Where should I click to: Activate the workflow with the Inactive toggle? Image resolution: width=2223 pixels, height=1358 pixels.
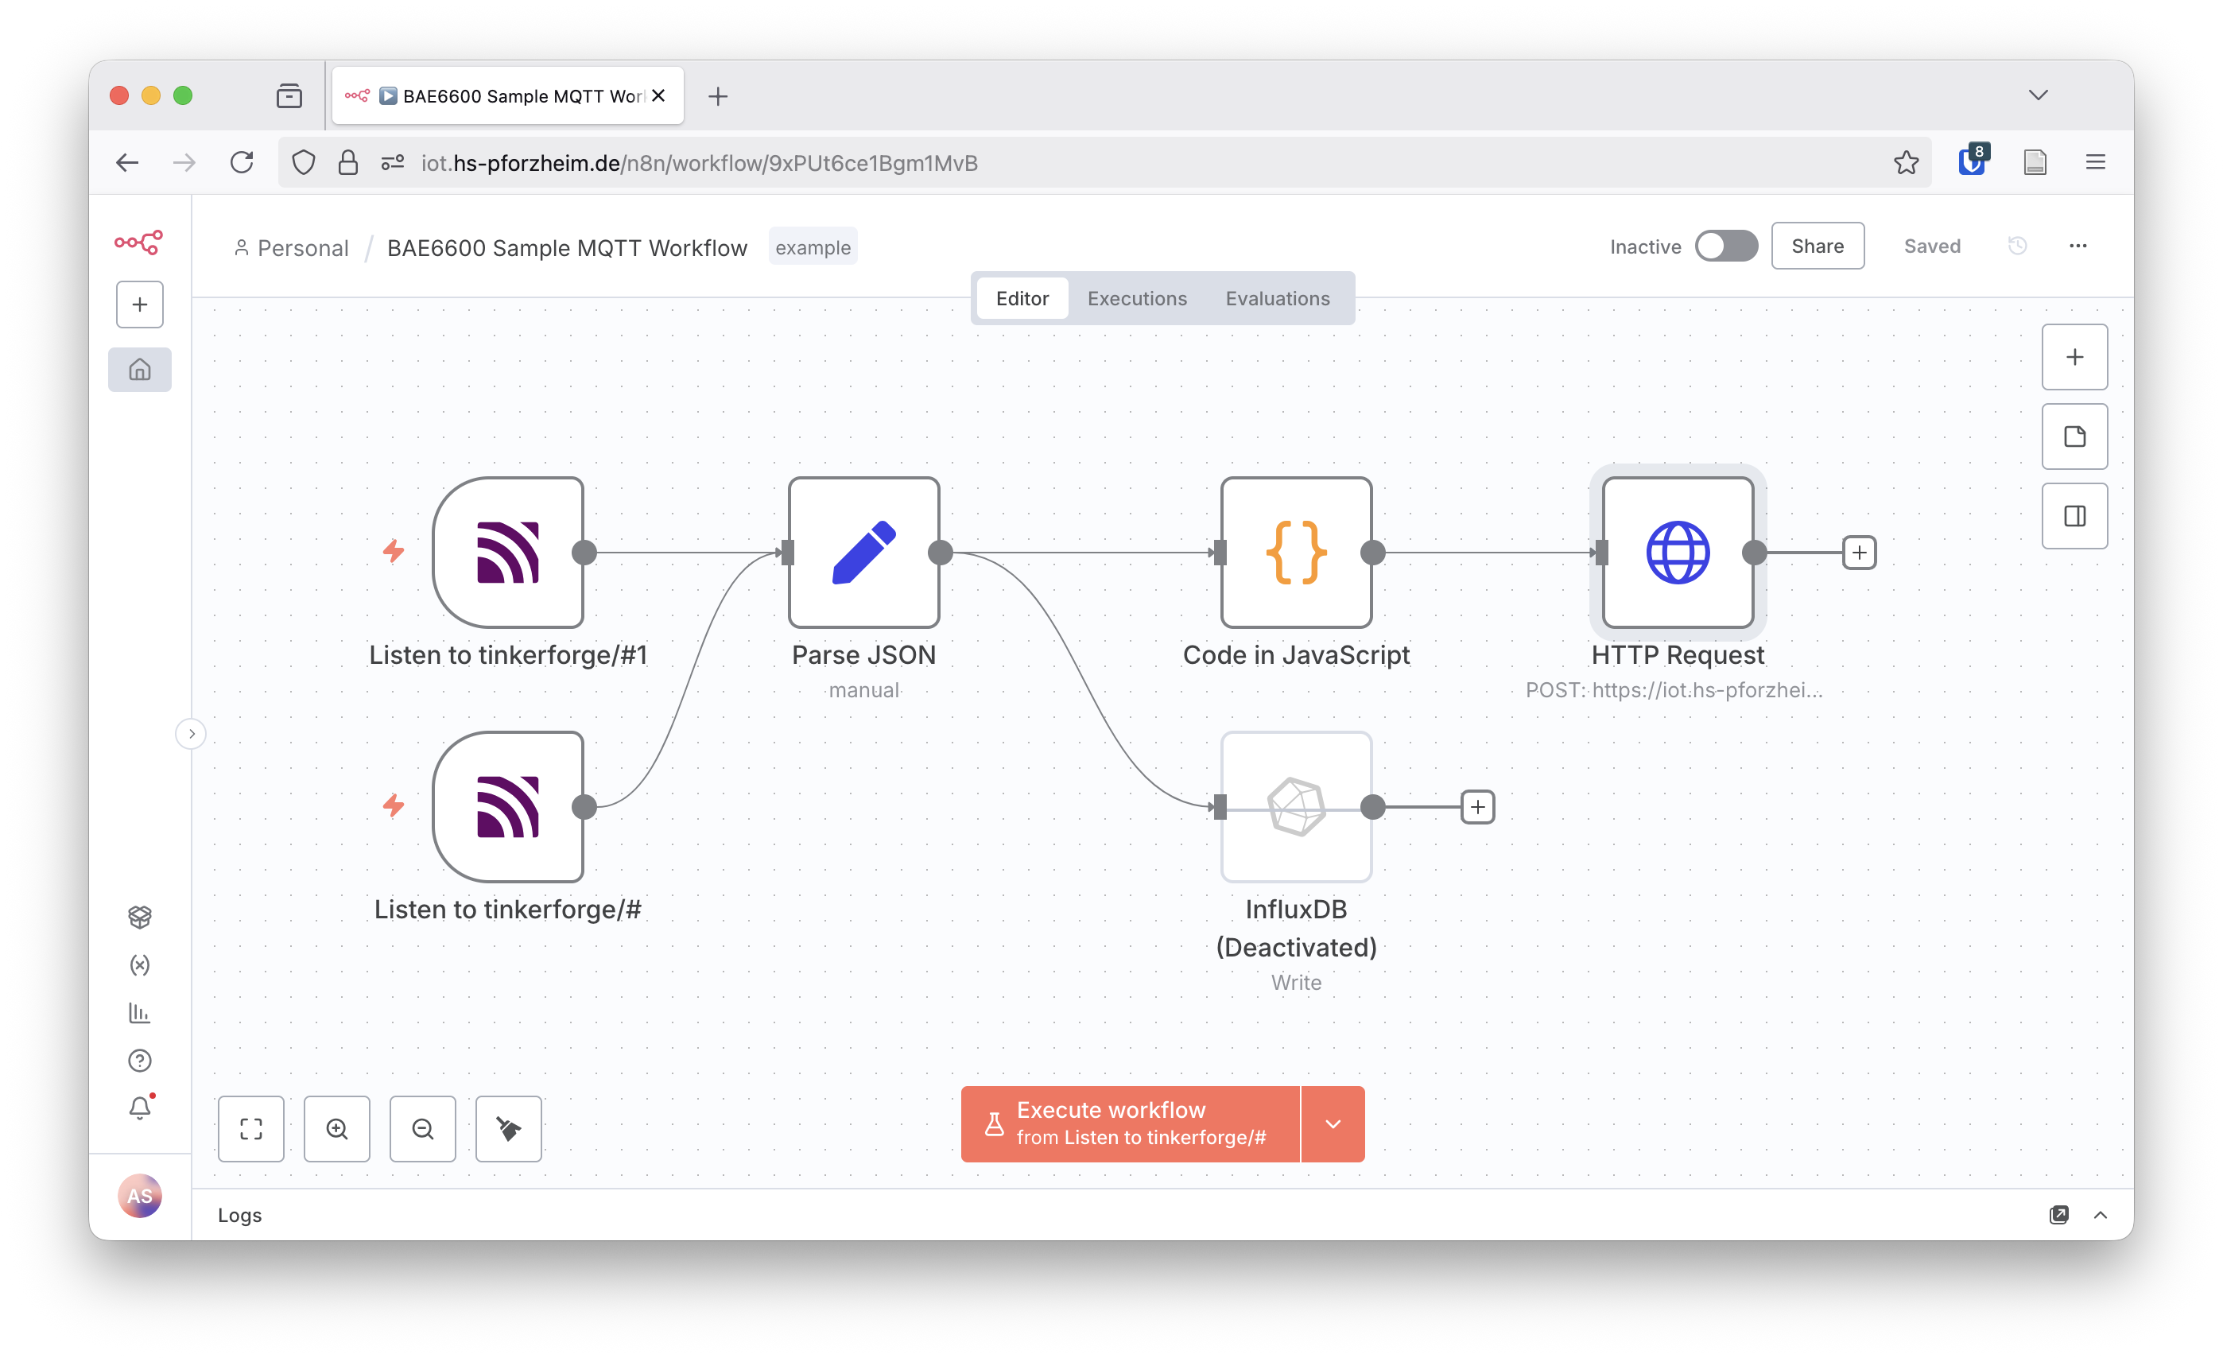(1726, 246)
